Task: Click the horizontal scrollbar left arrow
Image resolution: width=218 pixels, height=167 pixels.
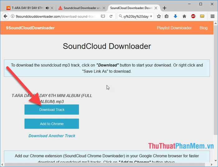Action: [2, 165]
